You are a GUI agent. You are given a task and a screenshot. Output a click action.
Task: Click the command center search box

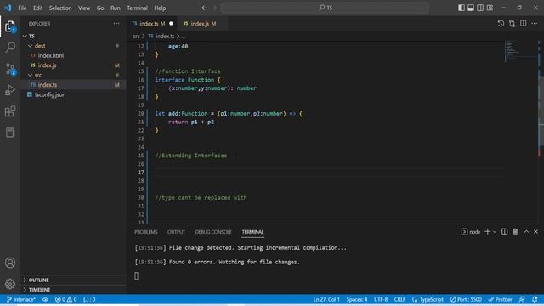(x=325, y=8)
